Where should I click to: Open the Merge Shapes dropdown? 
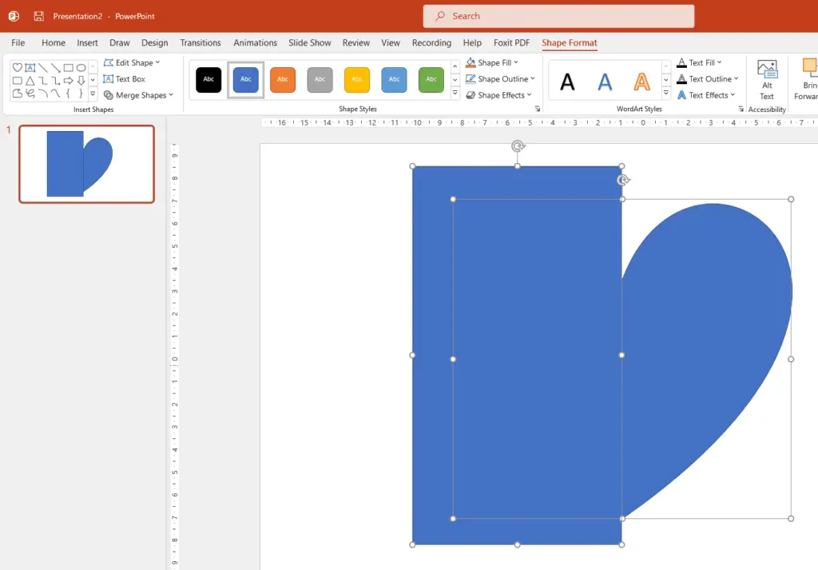(140, 94)
